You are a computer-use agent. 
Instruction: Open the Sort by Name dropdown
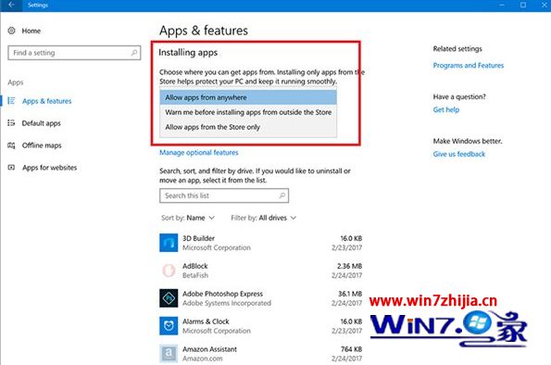pos(188,218)
